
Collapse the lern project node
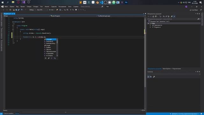point(149,23)
